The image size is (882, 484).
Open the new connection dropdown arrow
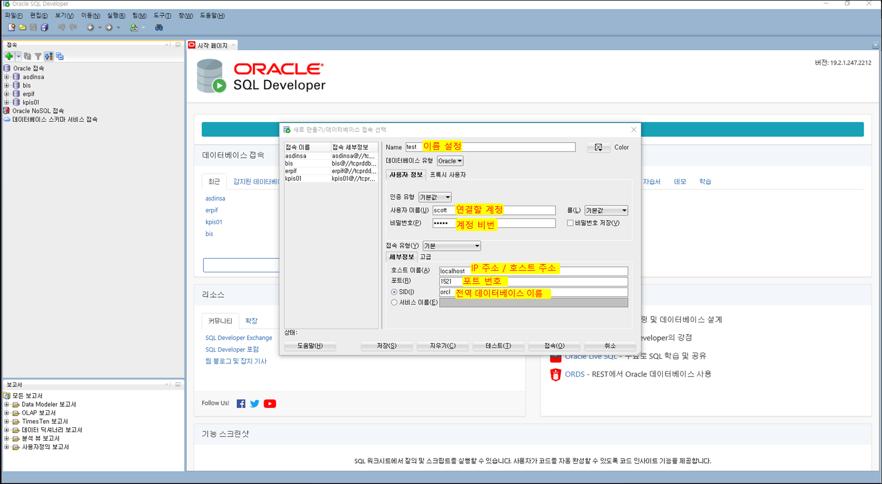(x=18, y=56)
